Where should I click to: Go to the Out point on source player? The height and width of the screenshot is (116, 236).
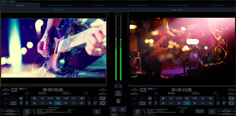81,98
